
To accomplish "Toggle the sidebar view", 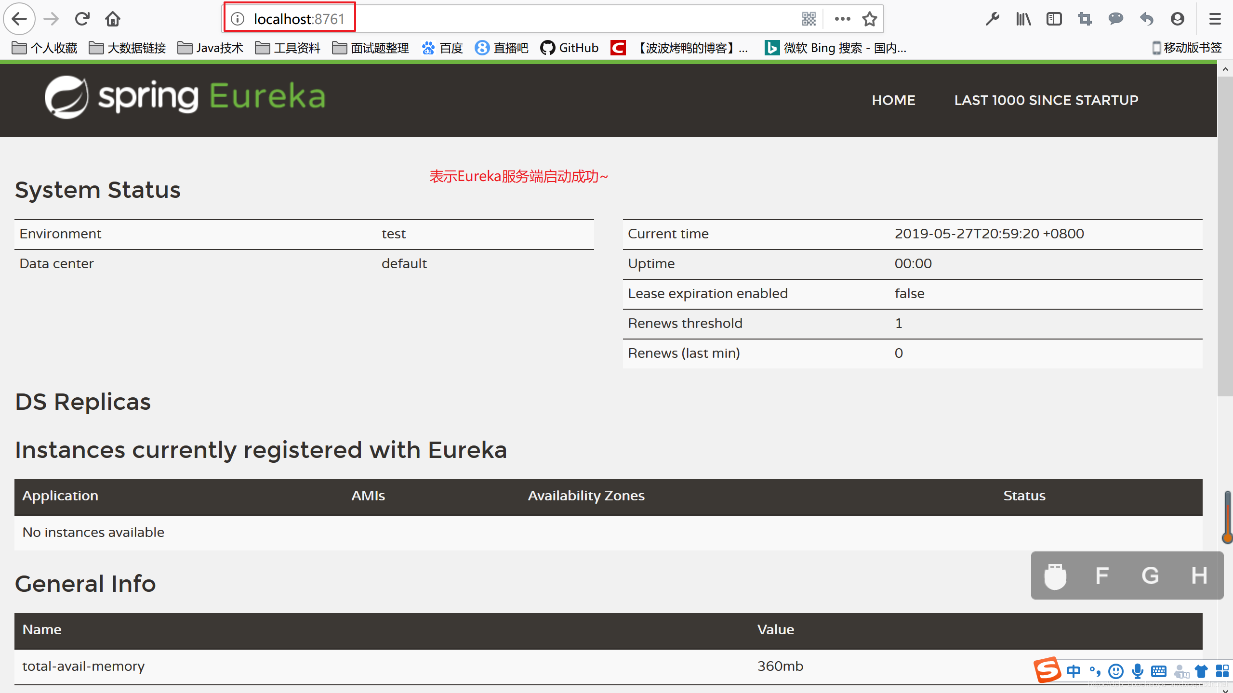I will coord(1054,19).
